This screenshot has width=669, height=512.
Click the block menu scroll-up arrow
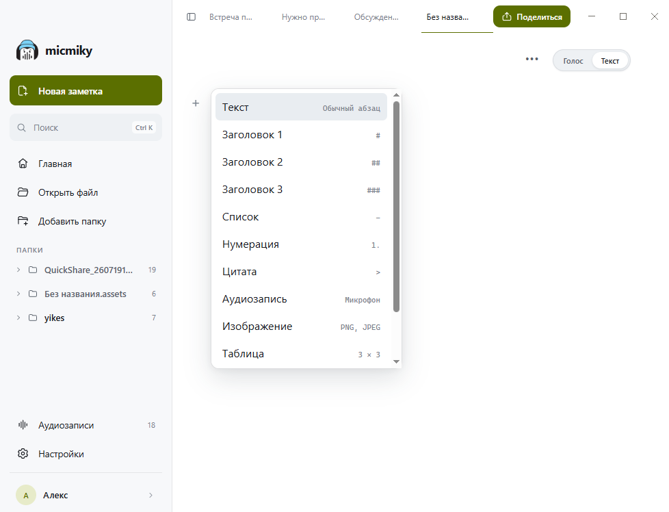[396, 95]
